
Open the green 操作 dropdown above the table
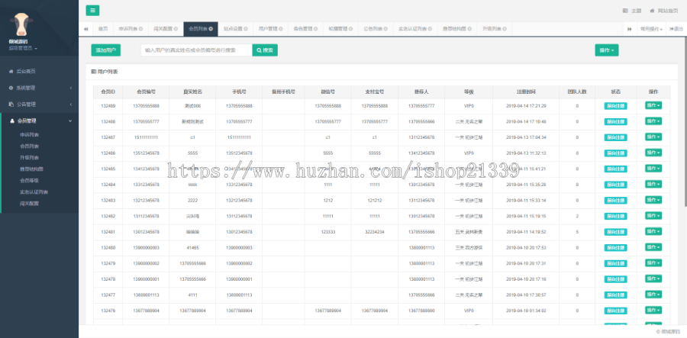point(606,50)
